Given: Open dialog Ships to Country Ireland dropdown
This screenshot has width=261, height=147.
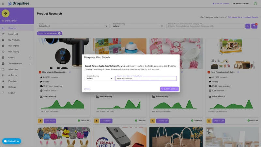Looking at the screenshot, I should (100, 78).
